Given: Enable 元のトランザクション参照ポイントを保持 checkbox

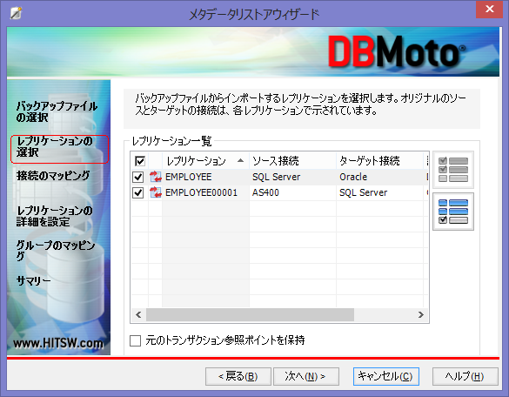Looking at the screenshot, I should pyautogui.click(x=135, y=340).
